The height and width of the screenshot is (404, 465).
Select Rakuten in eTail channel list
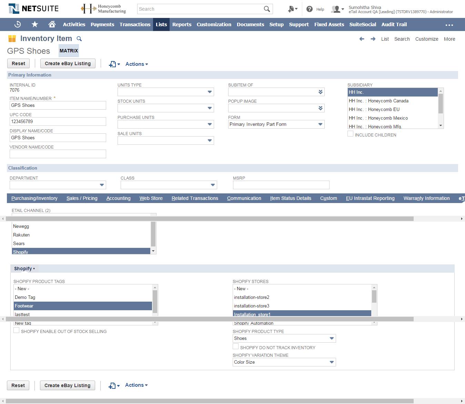81,235
